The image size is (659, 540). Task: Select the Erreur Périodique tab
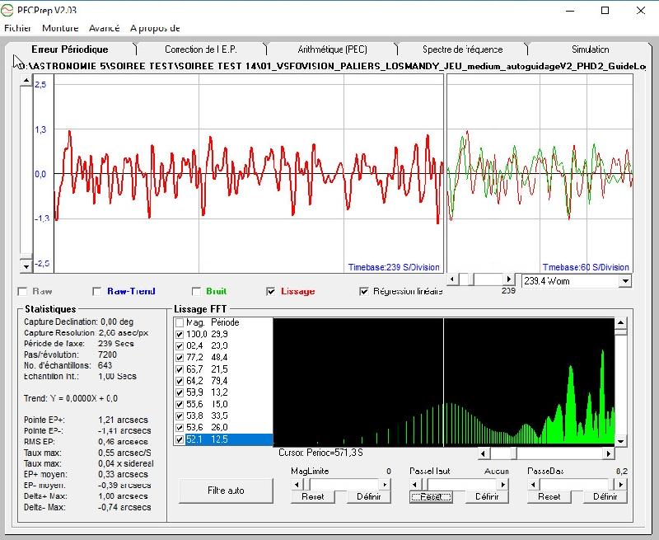click(70, 49)
